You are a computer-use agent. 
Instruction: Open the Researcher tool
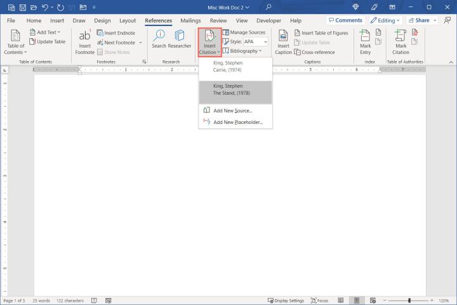[180, 39]
